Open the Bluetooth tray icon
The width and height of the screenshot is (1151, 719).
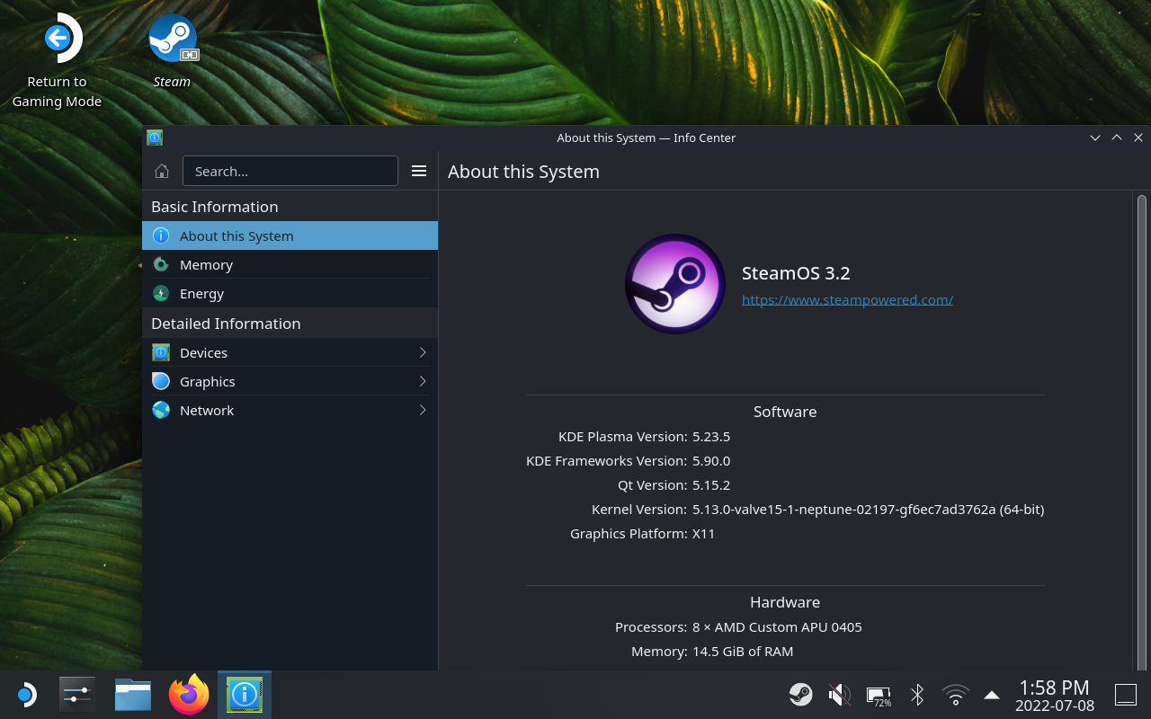[x=917, y=695]
